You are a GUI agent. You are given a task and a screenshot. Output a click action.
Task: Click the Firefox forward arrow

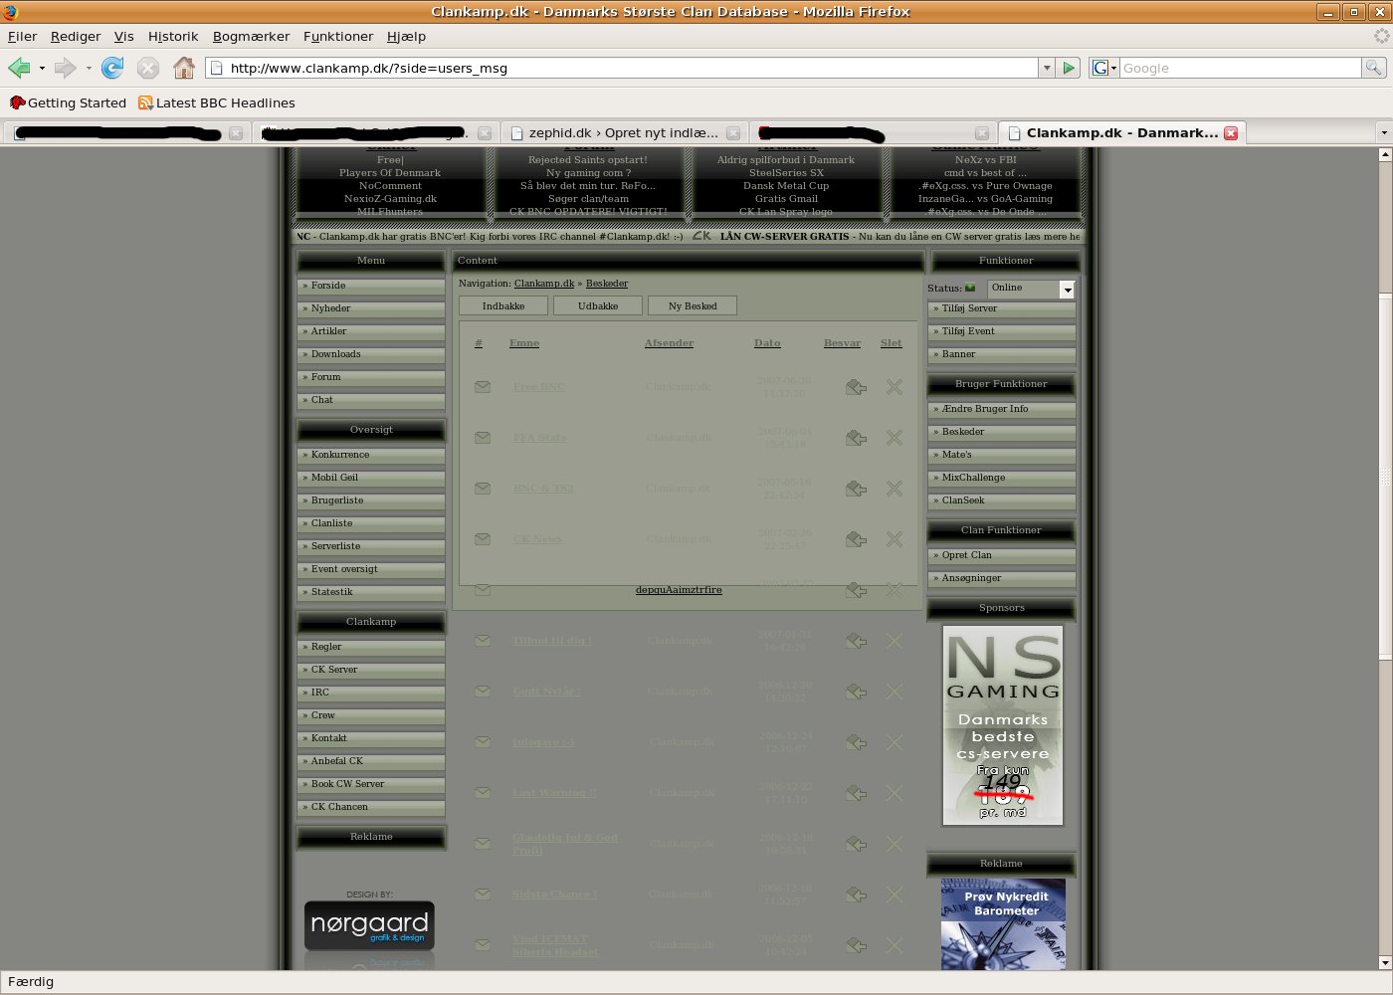(x=65, y=68)
